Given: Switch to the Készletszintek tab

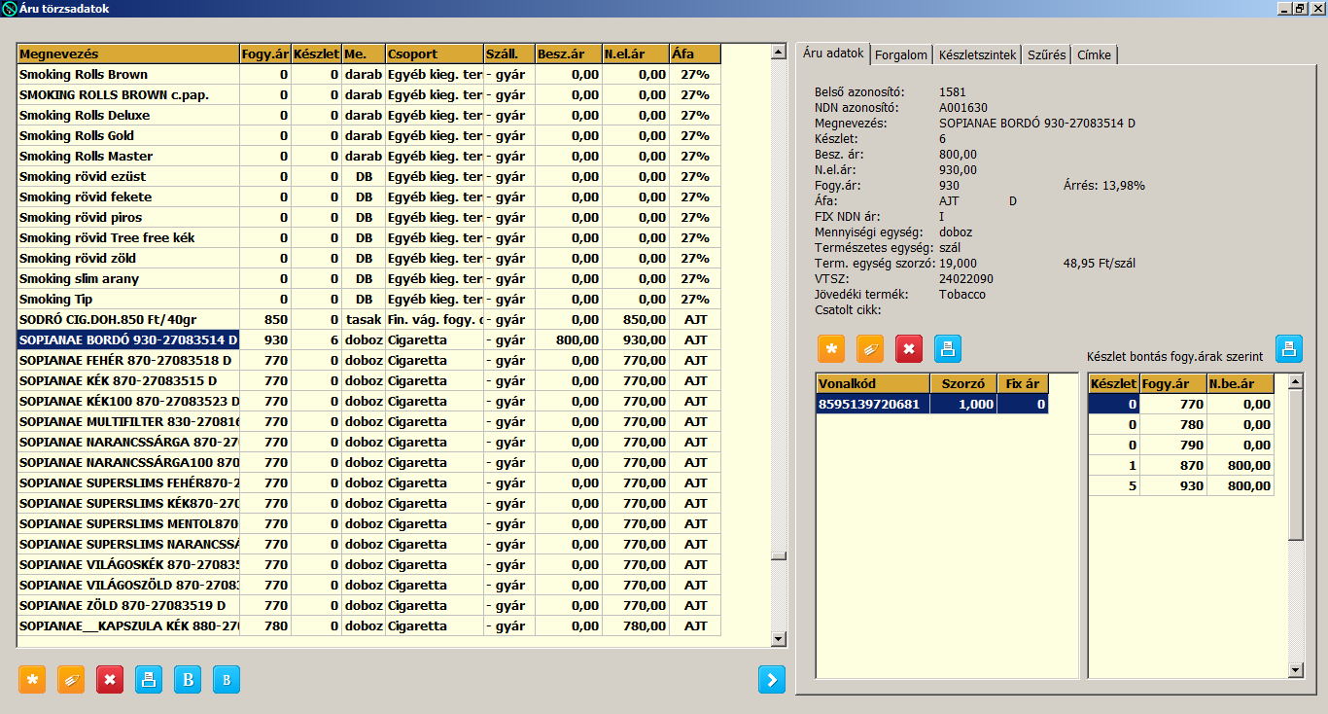Looking at the screenshot, I should tap(978, 55).
